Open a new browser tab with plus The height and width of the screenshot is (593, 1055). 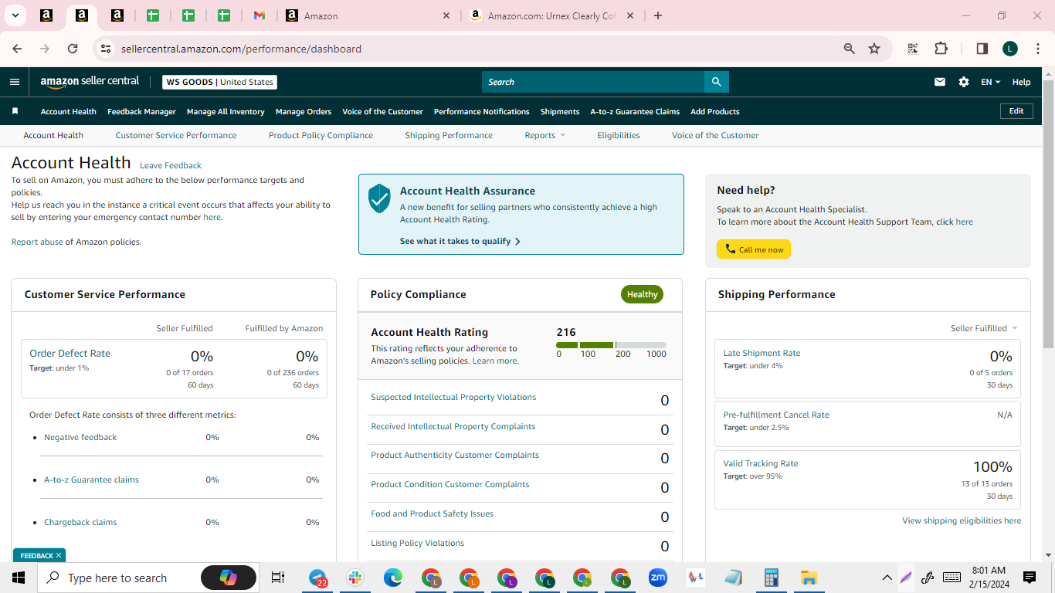click(658, 15)
